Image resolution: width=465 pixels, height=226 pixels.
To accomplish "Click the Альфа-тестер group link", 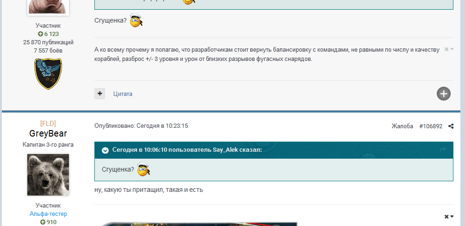I will tap(48, 214).
